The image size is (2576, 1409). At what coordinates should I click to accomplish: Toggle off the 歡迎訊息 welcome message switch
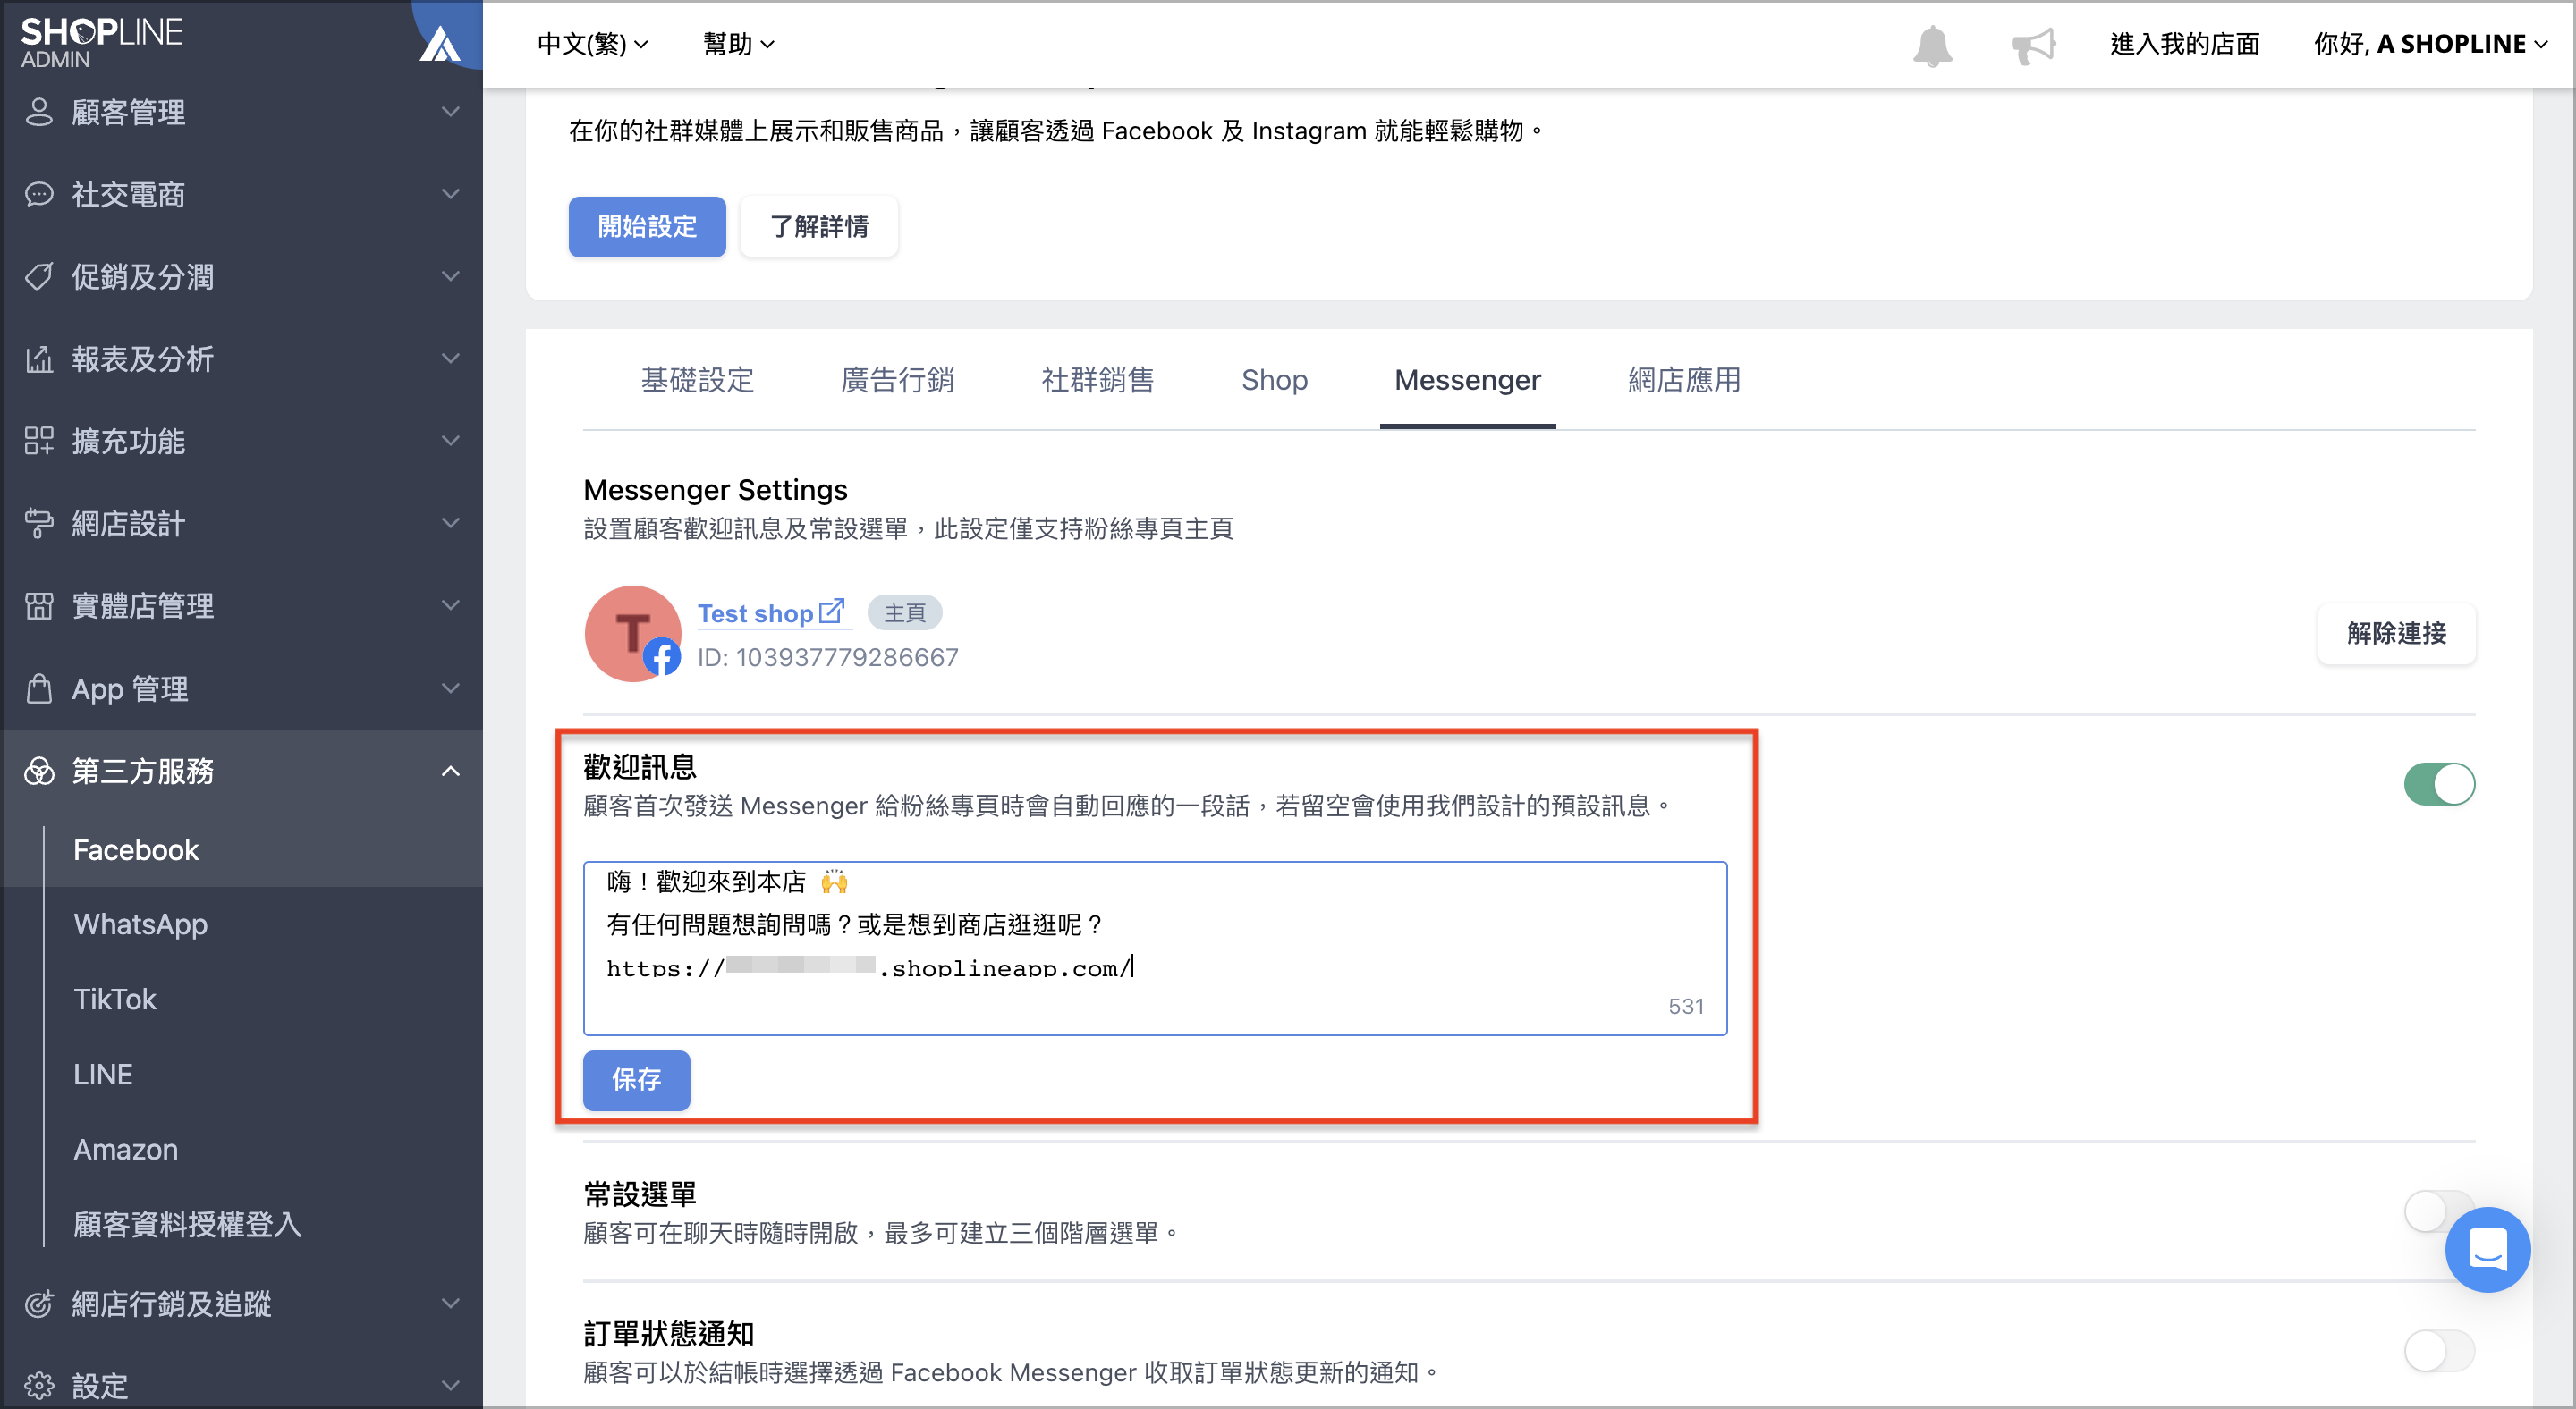click(2439, 783)
